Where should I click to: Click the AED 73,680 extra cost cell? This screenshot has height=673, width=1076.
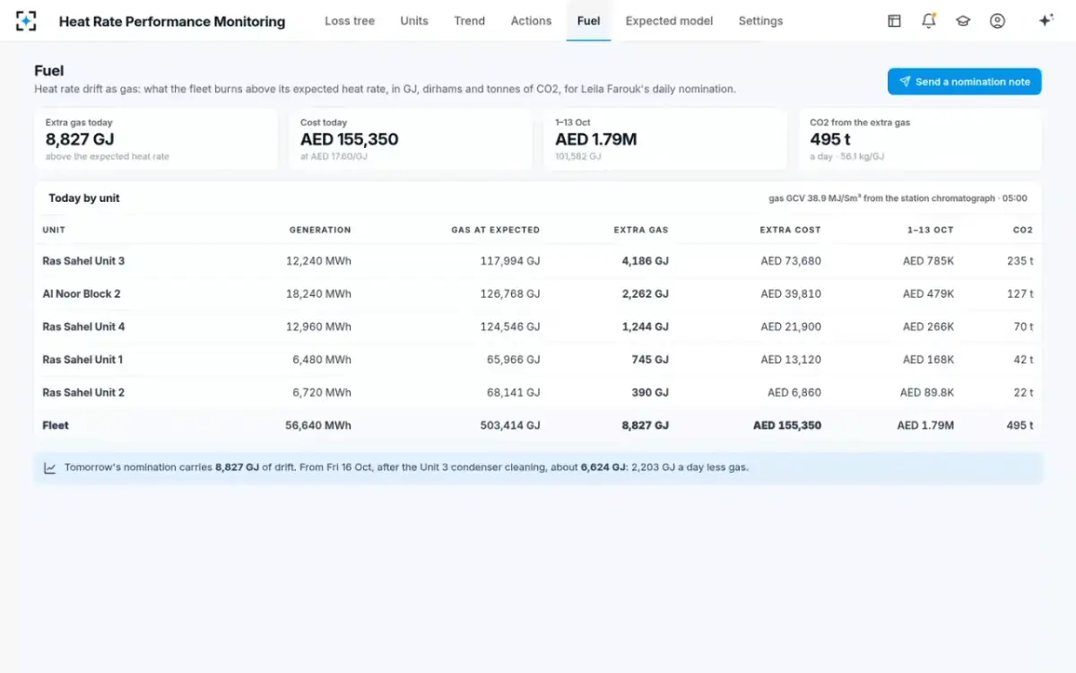(791, 261)
